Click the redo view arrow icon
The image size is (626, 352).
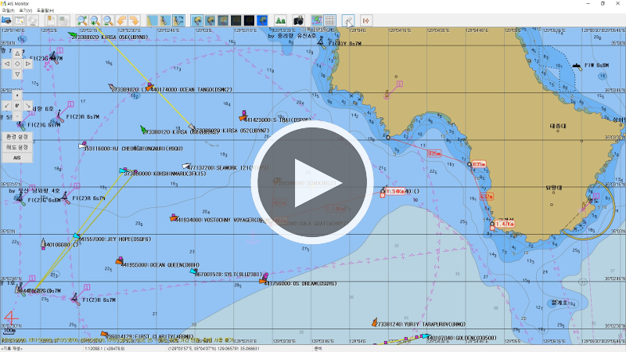tap(134, 20)
